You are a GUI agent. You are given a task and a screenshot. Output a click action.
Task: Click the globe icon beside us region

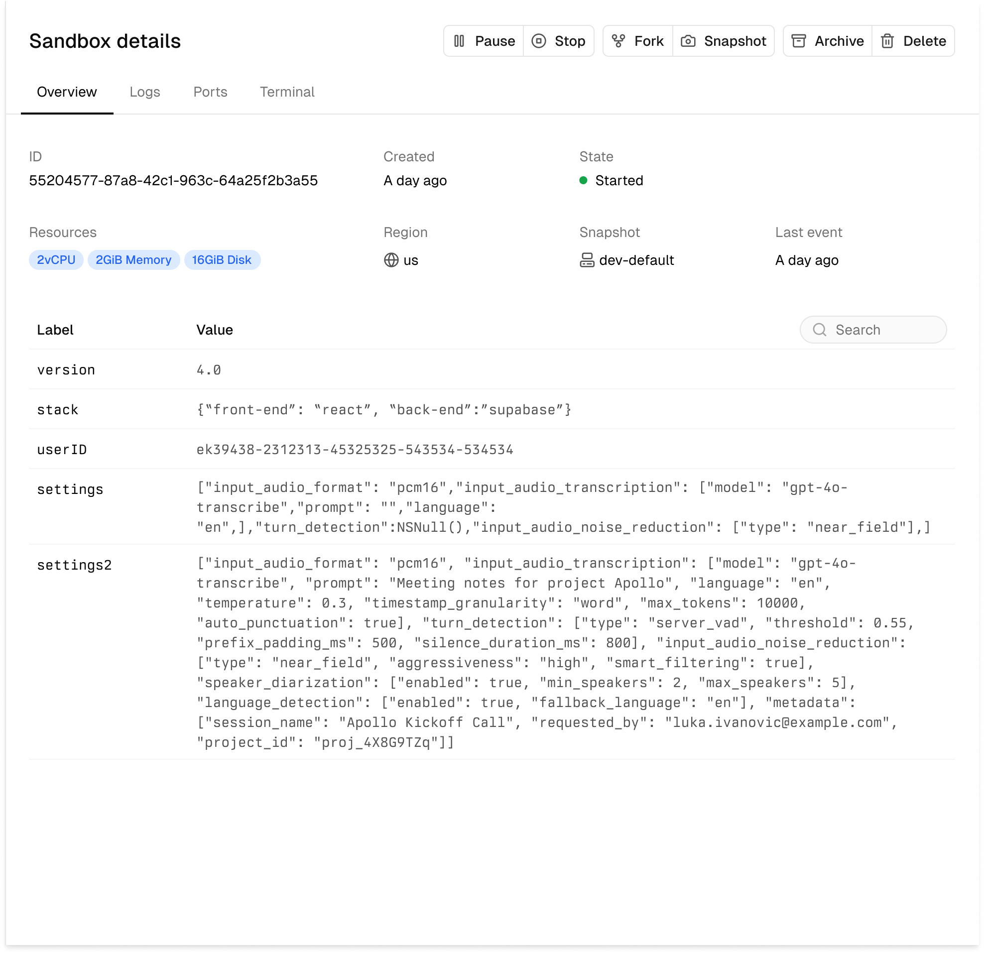click(x=391, y=260)
